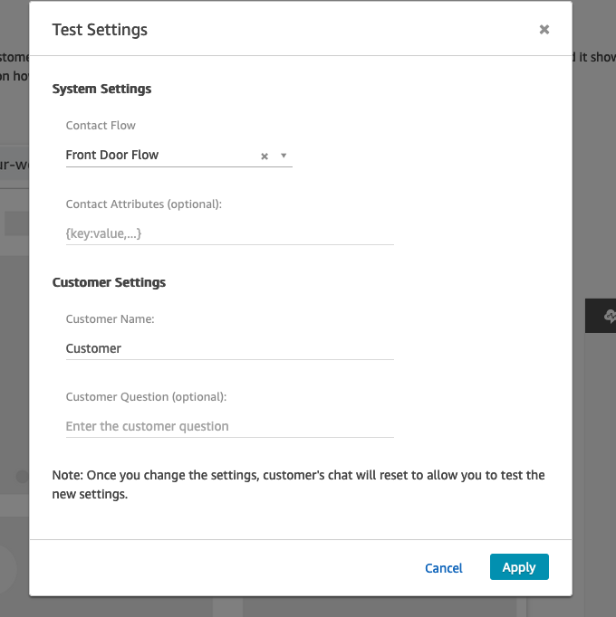Click the Contact Attributes (optional) label
This screenshot has height=617, width=616.
143,204
